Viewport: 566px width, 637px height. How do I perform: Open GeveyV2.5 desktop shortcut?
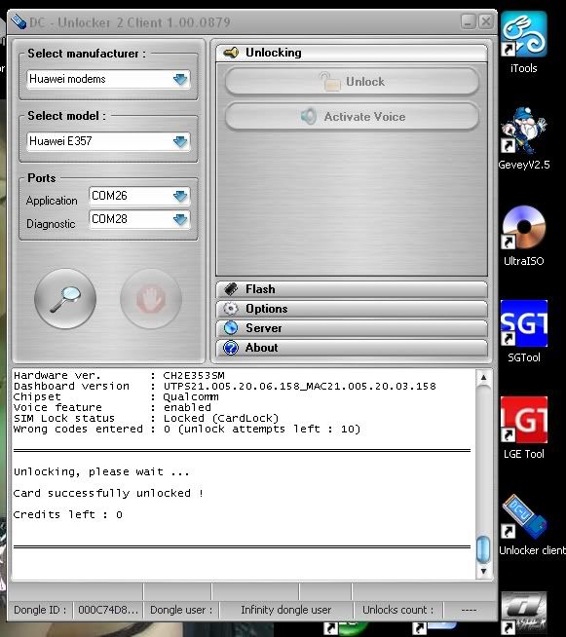click(524, 138)
